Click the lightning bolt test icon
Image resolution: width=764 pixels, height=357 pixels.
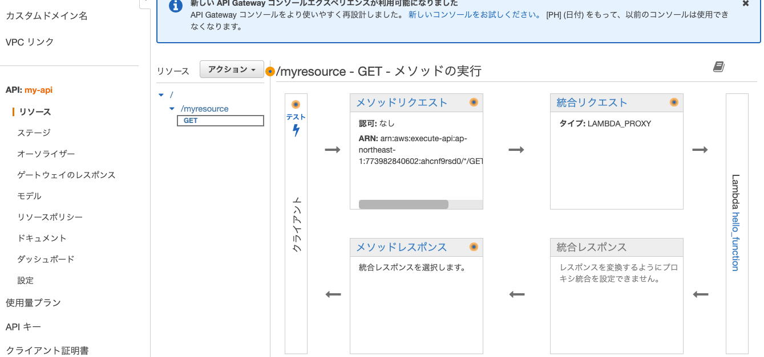point(296,131)
